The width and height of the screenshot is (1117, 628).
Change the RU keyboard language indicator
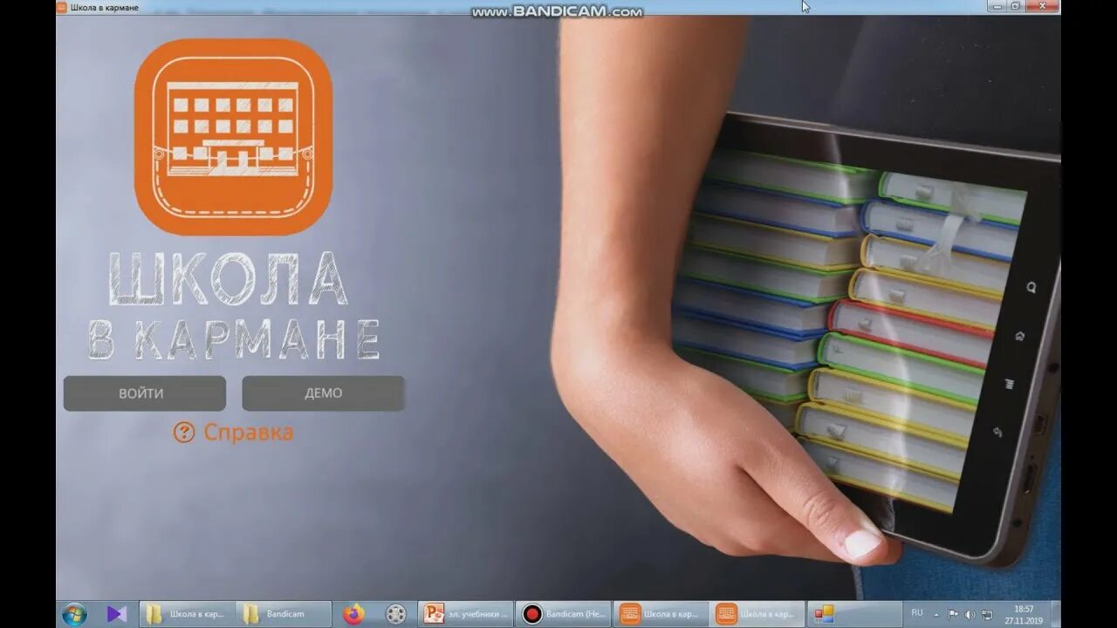click(917, 613)
